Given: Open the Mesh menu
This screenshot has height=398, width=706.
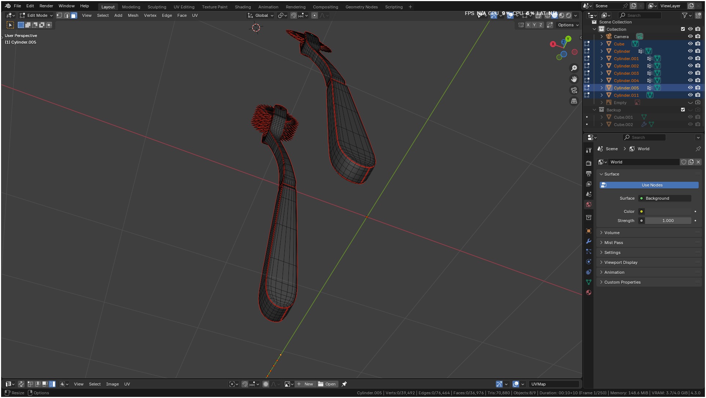Looking at the screenshot, I should [133, 15].
